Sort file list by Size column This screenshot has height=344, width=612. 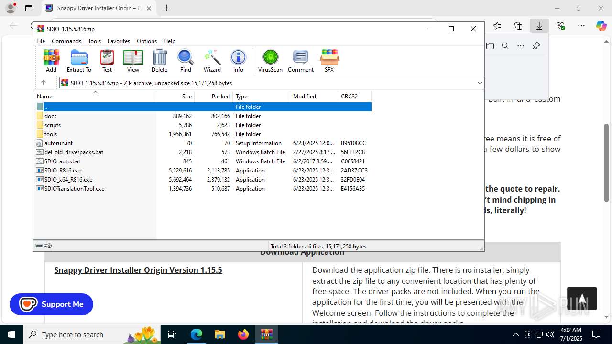coord(175,97)
